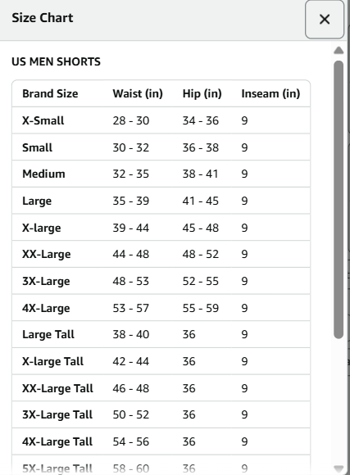This screenshot has width=350, height=475.
Task: Click the Waist (in) column header
Action: point(138,93)
